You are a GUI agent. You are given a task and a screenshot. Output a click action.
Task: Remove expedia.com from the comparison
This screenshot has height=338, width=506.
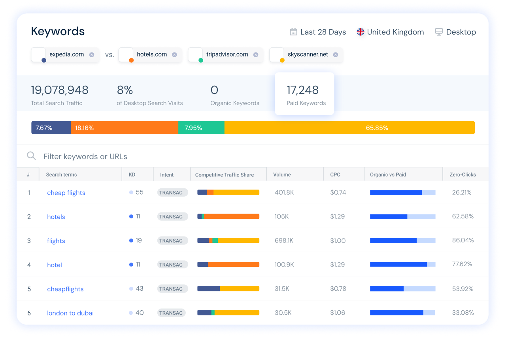pyautogui.click(x=92, y=55)
